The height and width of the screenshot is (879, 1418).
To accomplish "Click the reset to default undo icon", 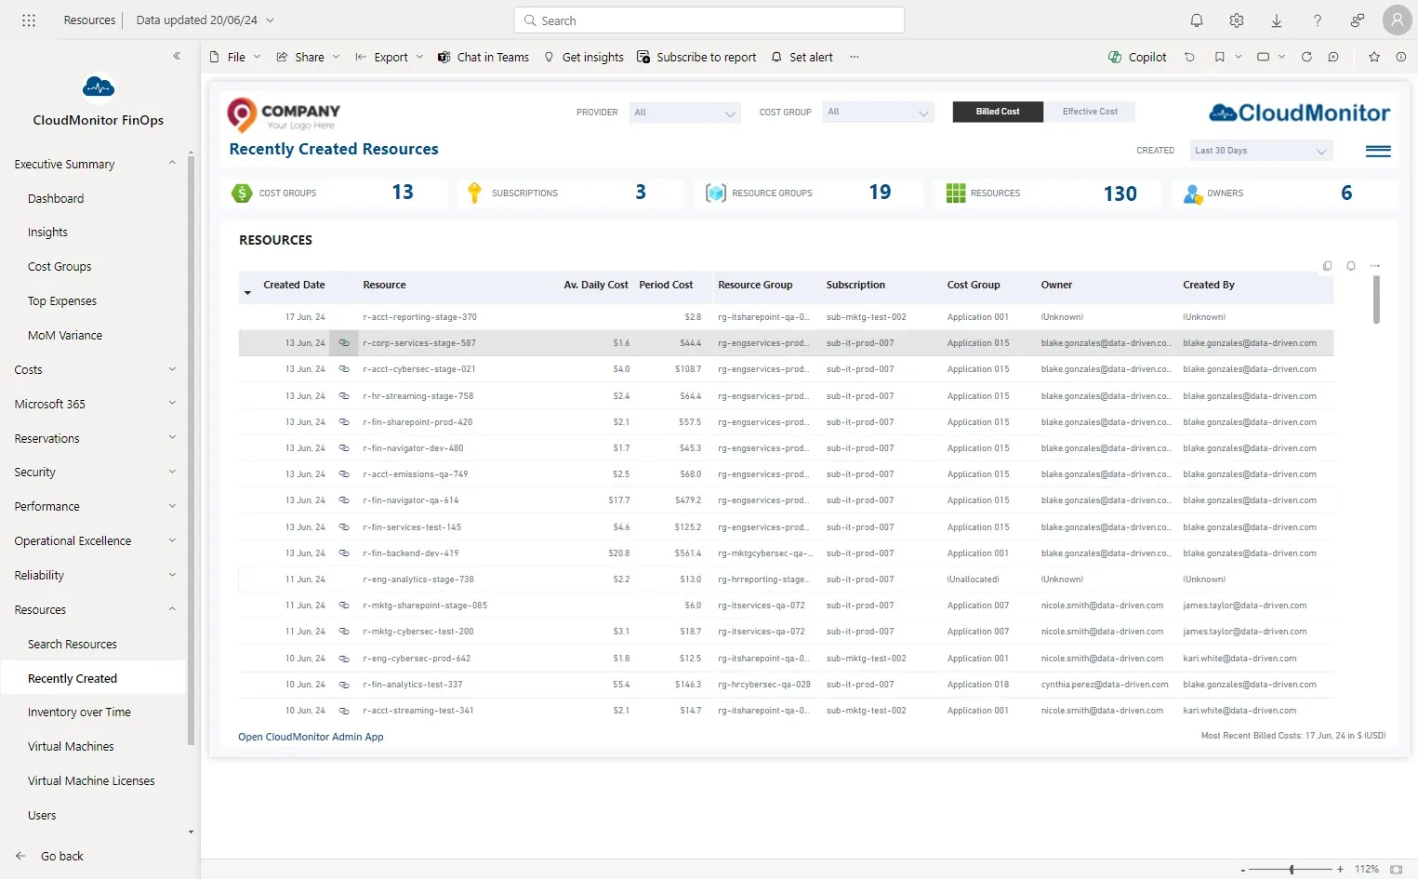I will [1189, 57].
